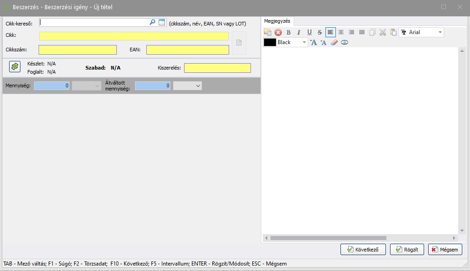Click into the Mennyiség quantity field
Viewport: 470px width, 271px height.
point(52,85)
